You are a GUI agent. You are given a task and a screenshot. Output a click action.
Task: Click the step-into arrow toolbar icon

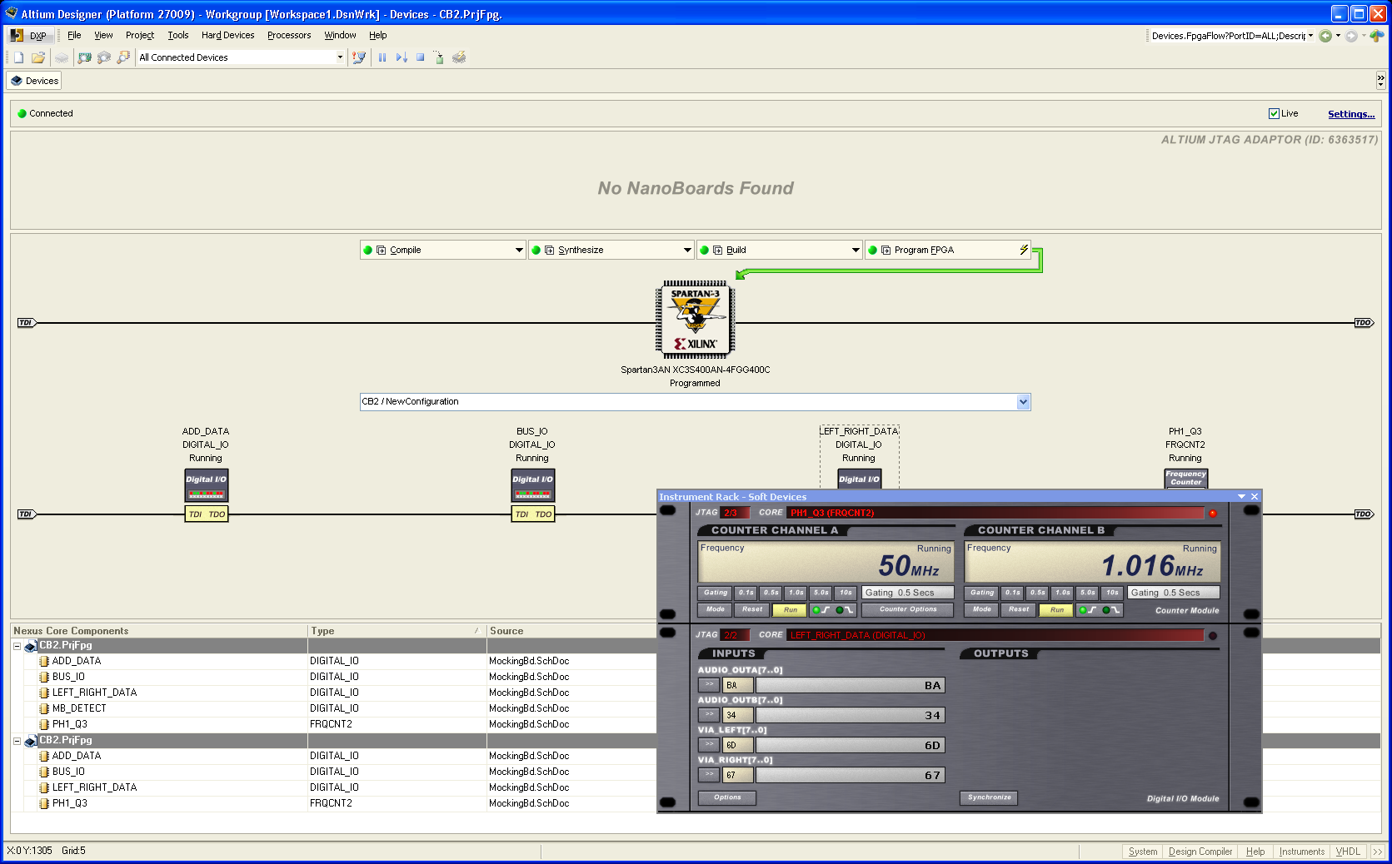402,57
